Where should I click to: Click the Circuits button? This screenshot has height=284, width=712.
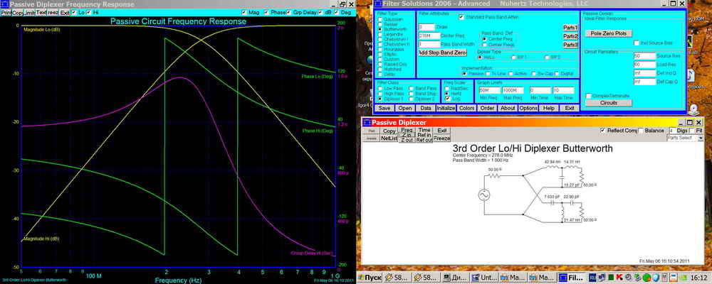click(x=609, y=103)
